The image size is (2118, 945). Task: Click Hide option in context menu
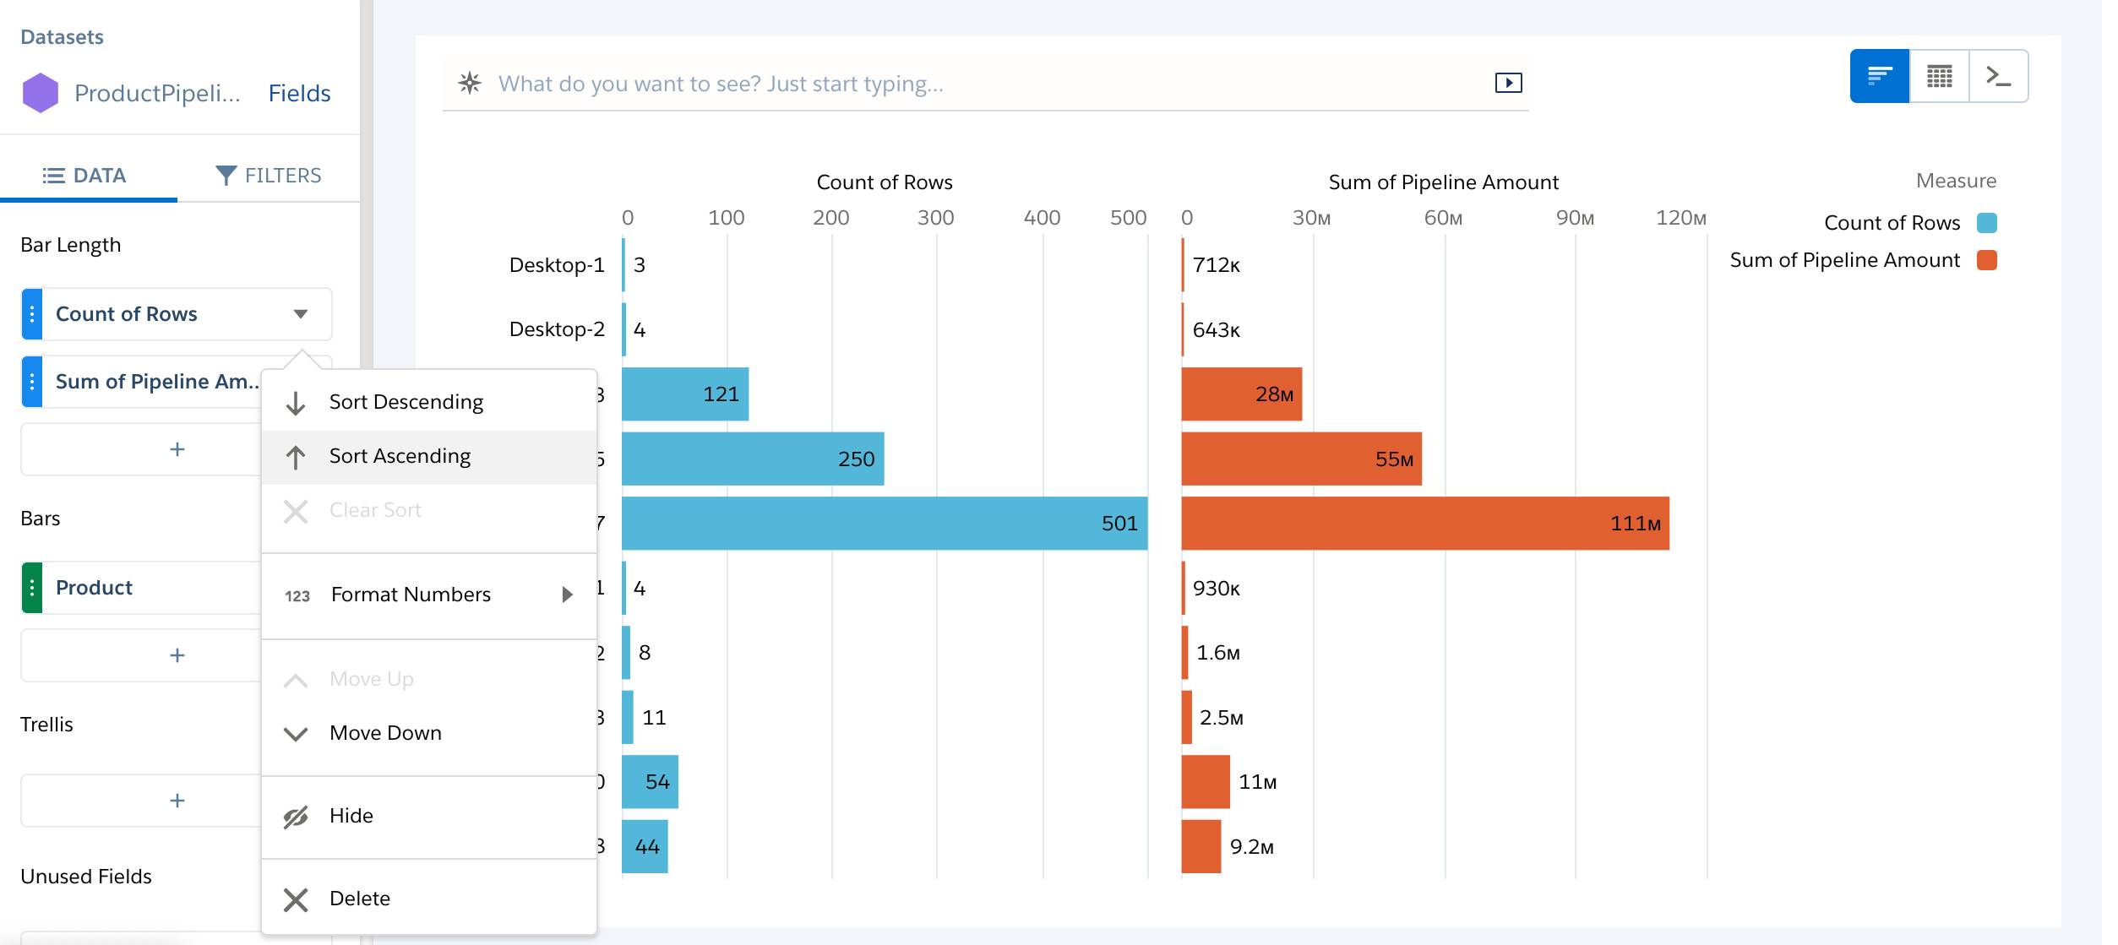click(x=350, y=814)
